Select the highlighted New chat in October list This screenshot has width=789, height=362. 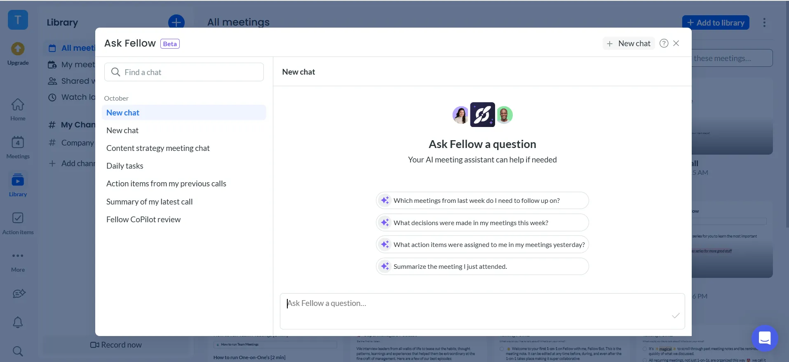point(184,113)
